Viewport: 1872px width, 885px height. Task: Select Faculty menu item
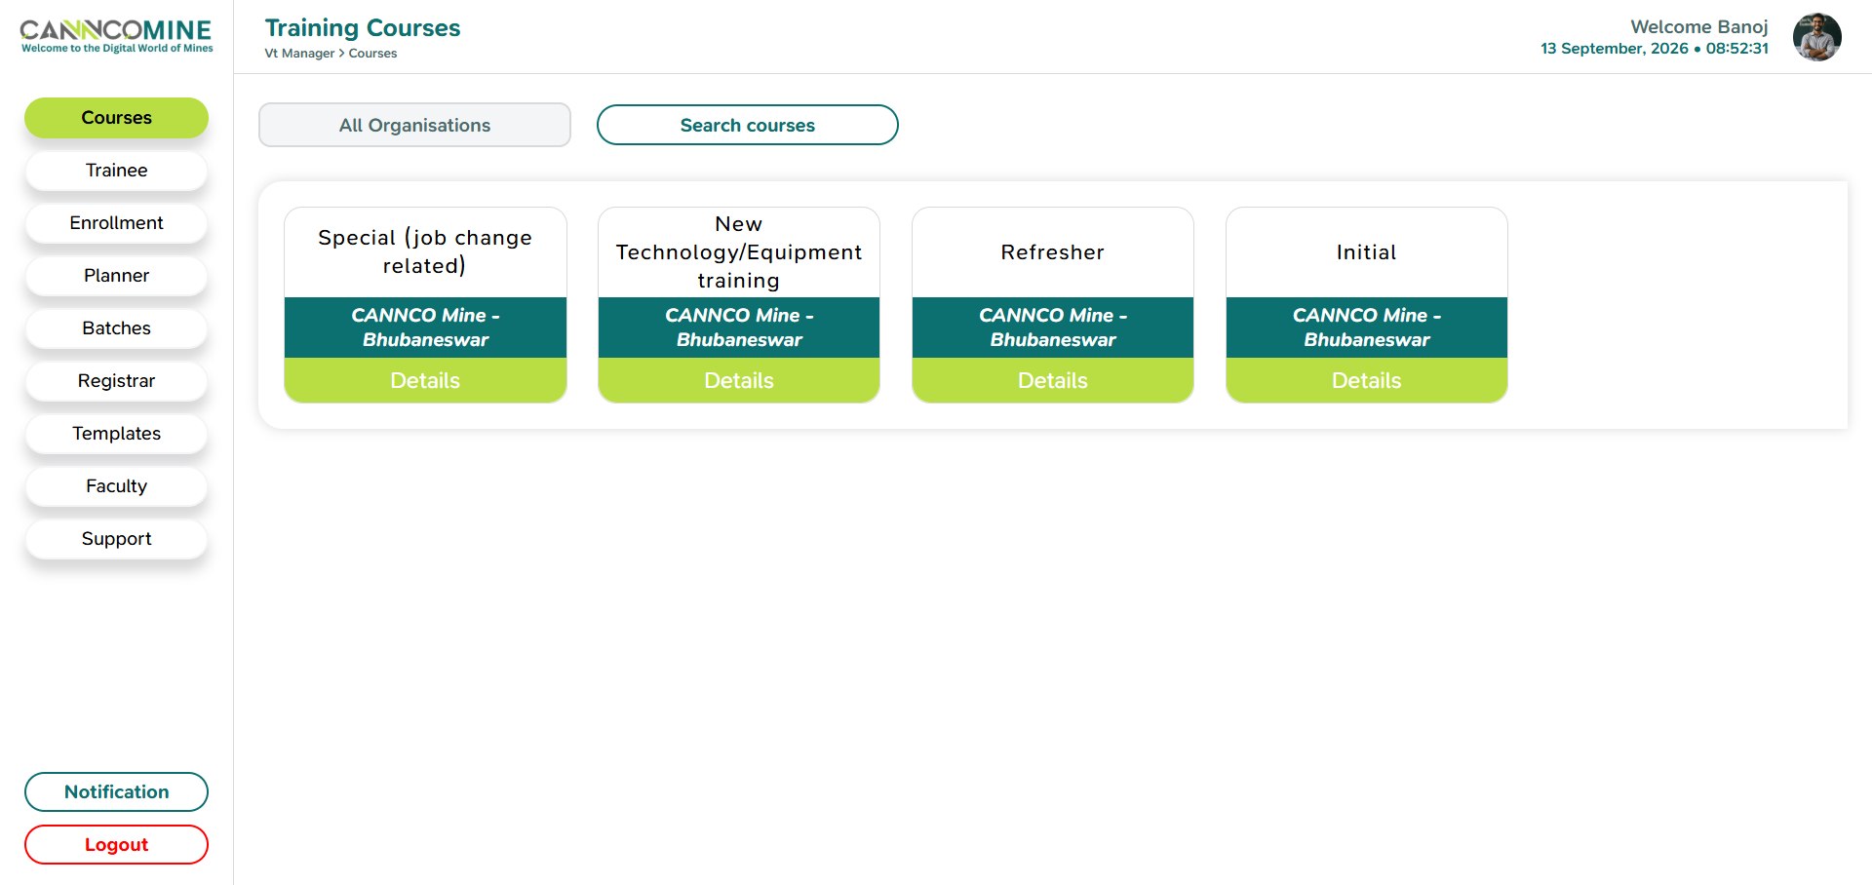coord(116,486)
